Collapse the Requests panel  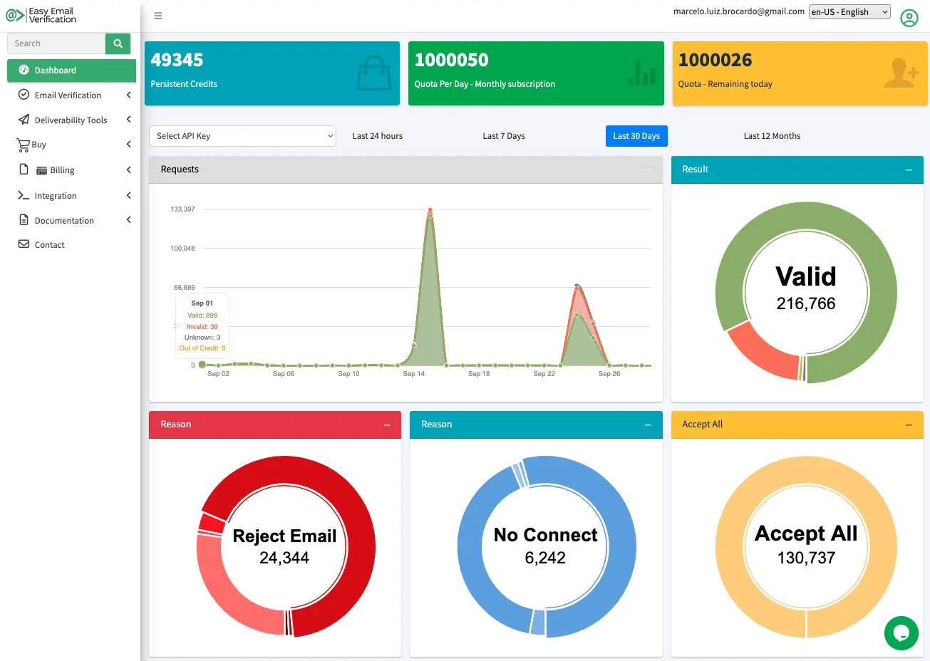click(x=648, y=170)
